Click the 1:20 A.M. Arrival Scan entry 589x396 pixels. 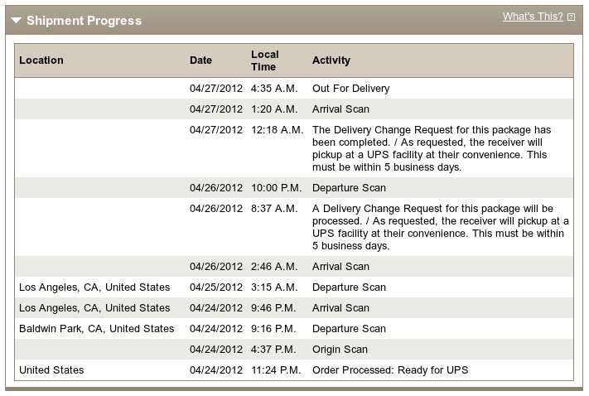point(294,109)
